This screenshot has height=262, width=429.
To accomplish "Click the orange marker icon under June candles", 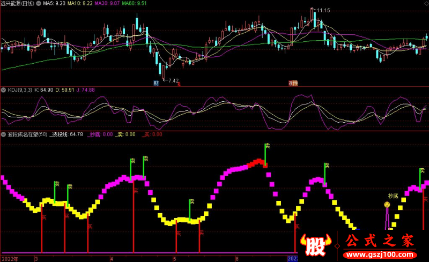I will coord(293,83).
